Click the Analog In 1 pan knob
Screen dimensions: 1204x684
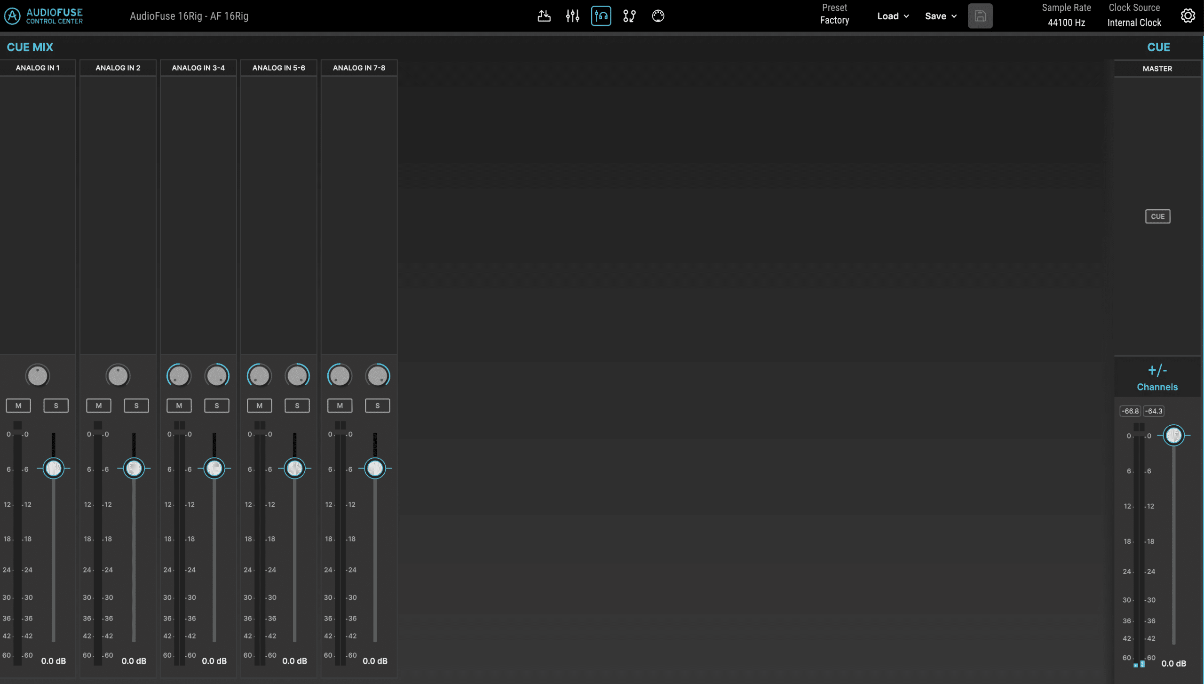click(38, 376)
